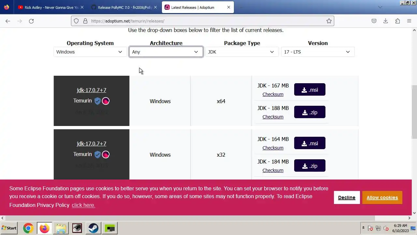This screenshot has width=417, height=235.
Task: Close the Latest Releases Adoptium tab
Action: (229, 7)
